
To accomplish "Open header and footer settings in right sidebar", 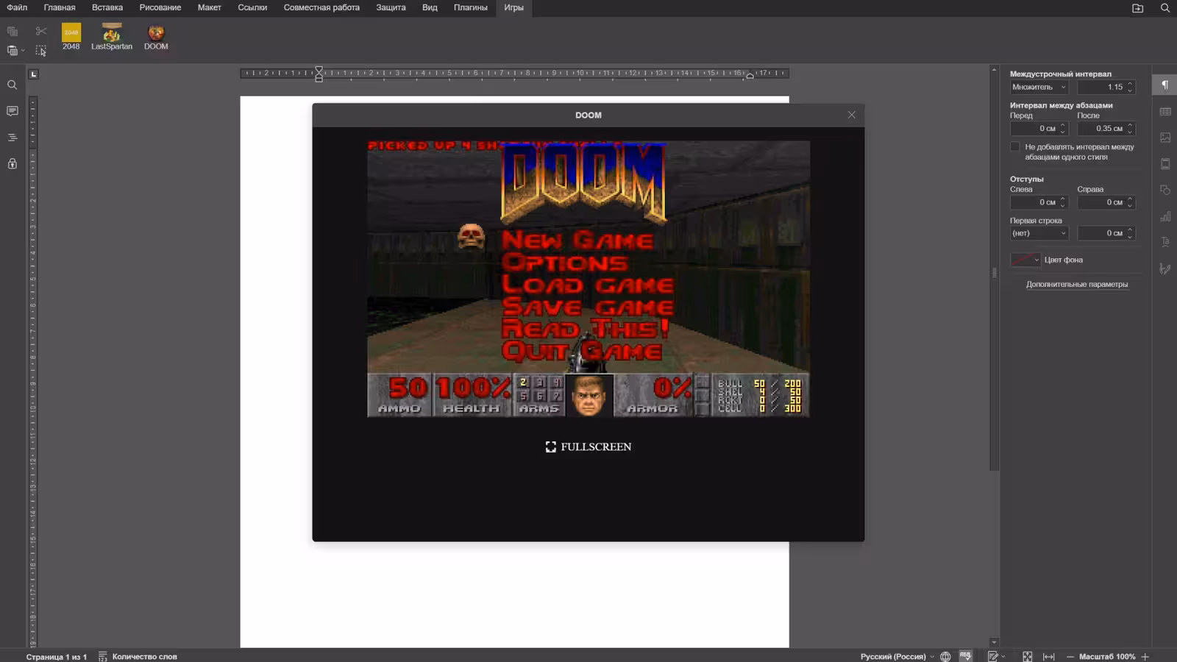I will coord(1165,164).
